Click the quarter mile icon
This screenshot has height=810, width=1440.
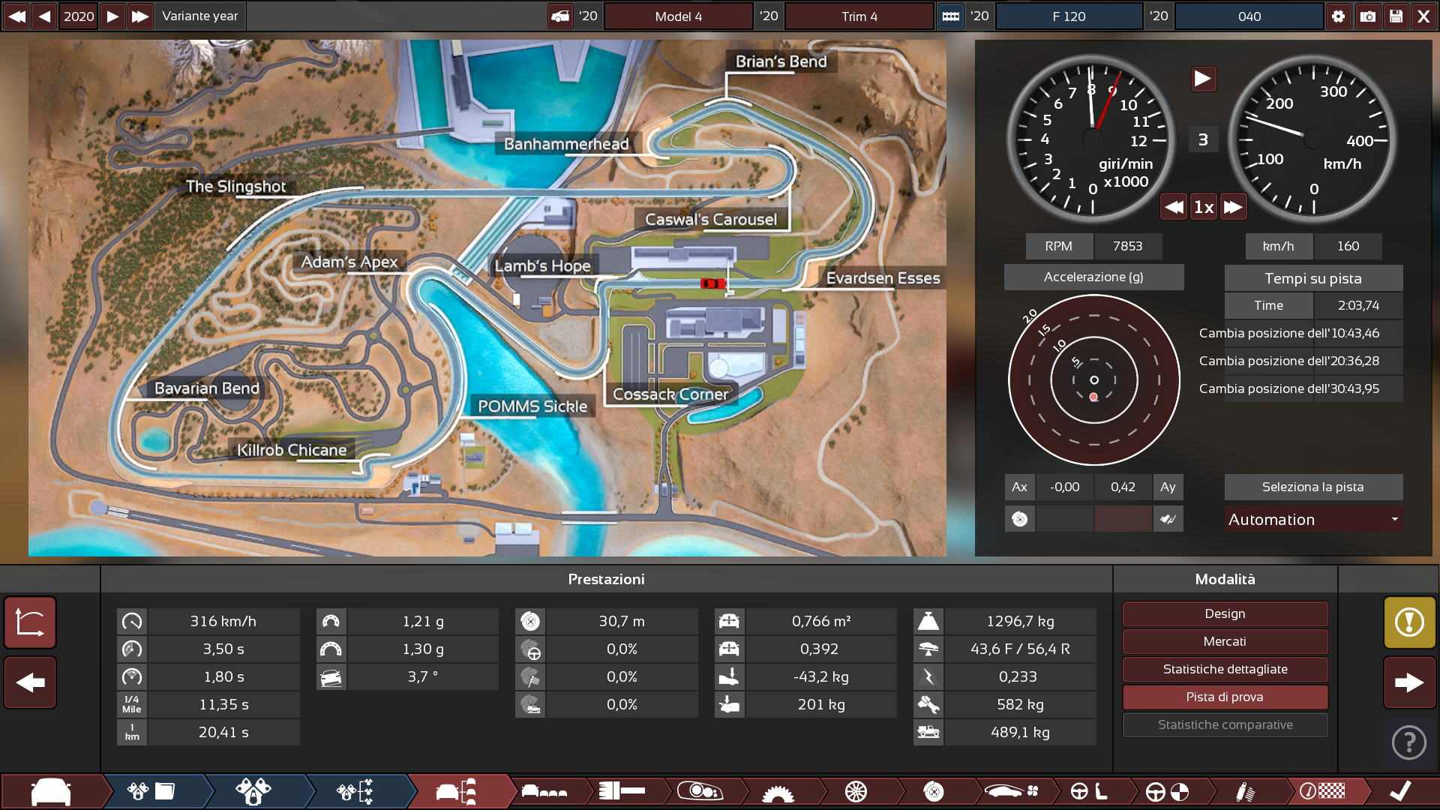pyautogui.click(x=132, y=704)
